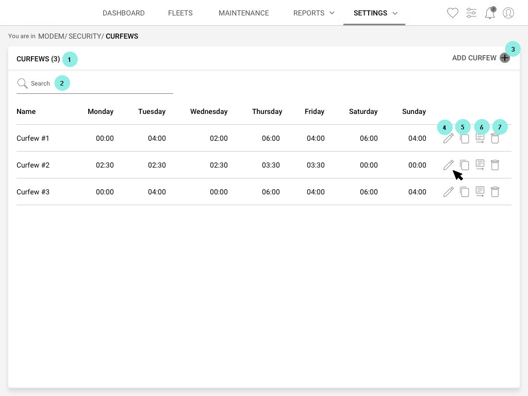Click the Wednesday column header
This screenshot has width=528, height=396.
click(x=209, y=111)
